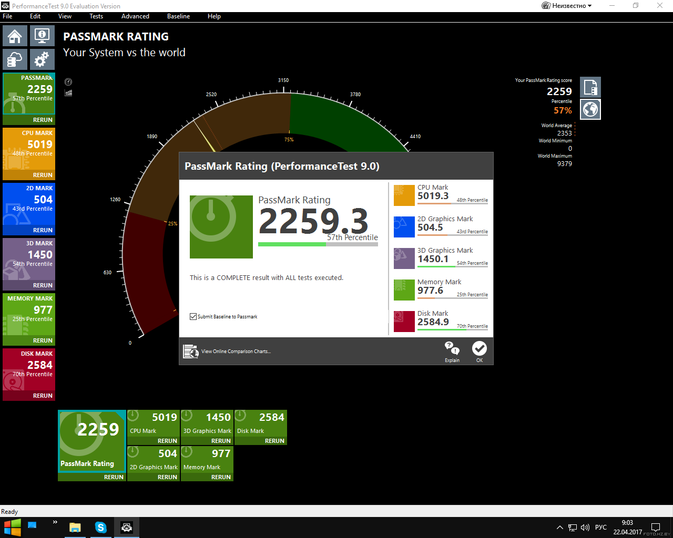This screenshot has width=673, height=538.
Task: Select the gauge view icon beside chart
Action: 68,82
